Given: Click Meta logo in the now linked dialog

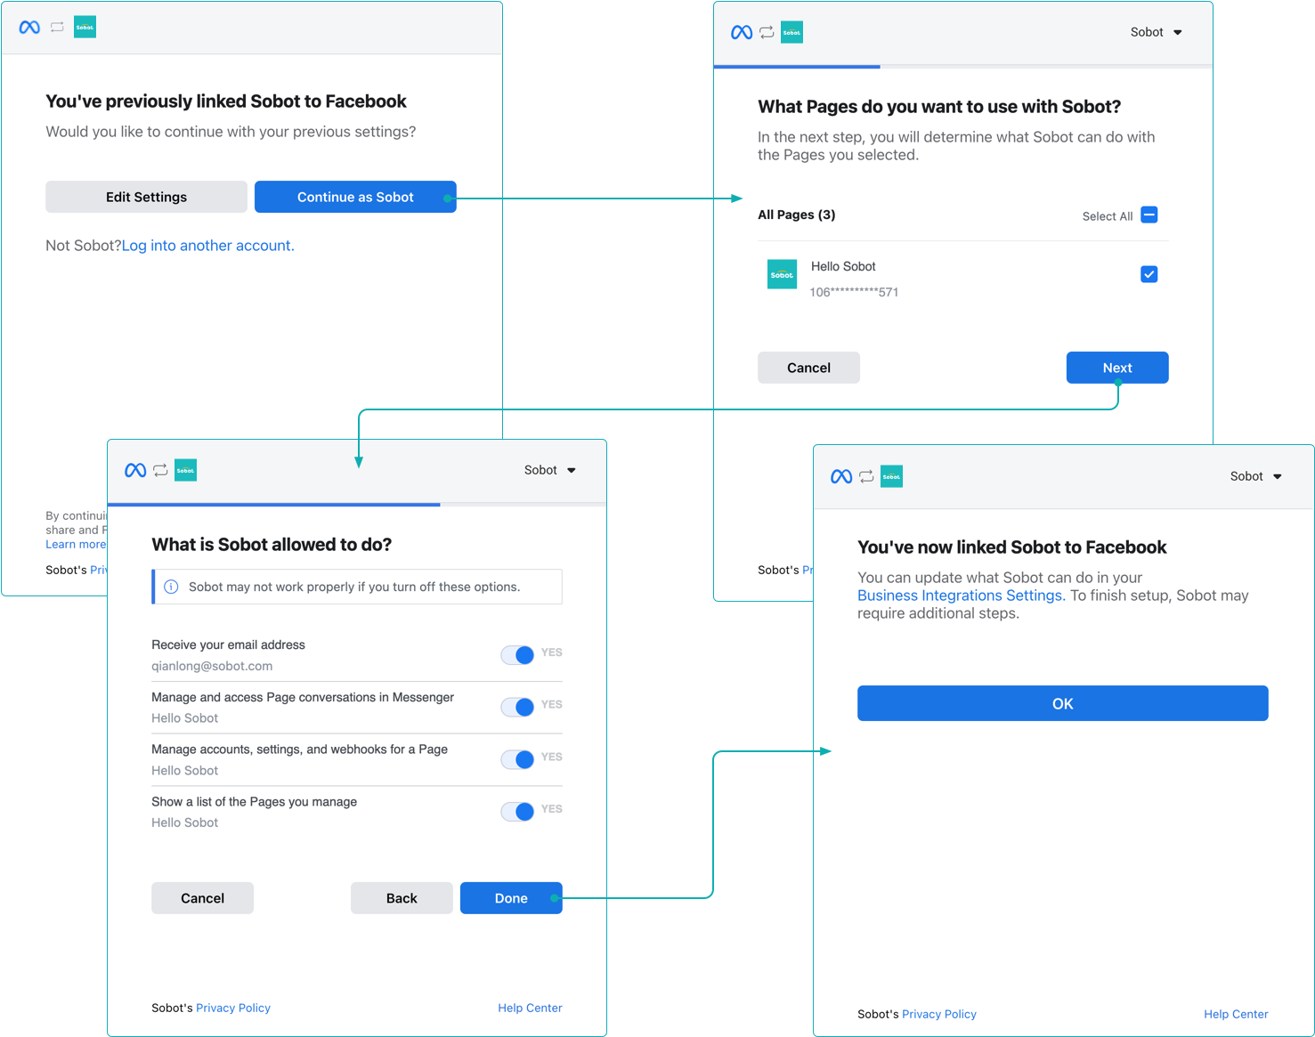Looking at the screenshot, I should pos(841,476).
